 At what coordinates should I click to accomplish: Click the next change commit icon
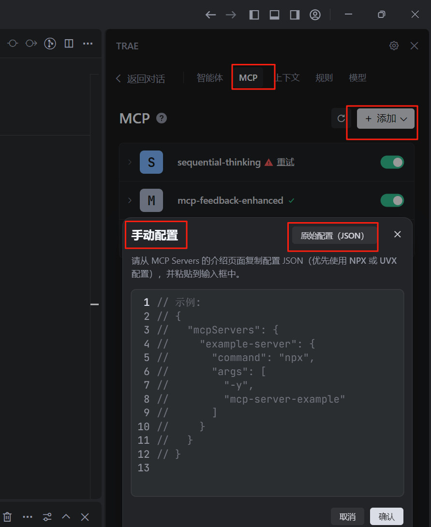(31, 44)
